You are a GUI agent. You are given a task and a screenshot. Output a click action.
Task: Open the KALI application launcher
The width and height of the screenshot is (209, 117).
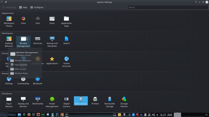(x=4, y=115)
